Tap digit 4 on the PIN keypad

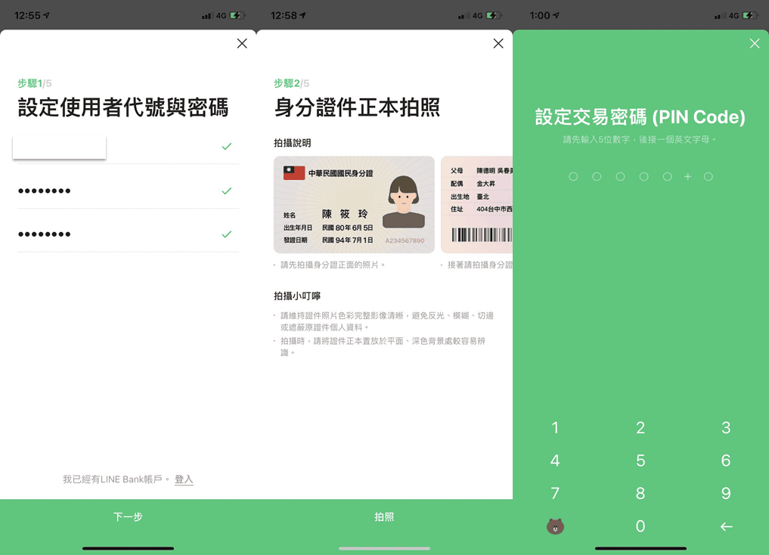pos(555,460)
